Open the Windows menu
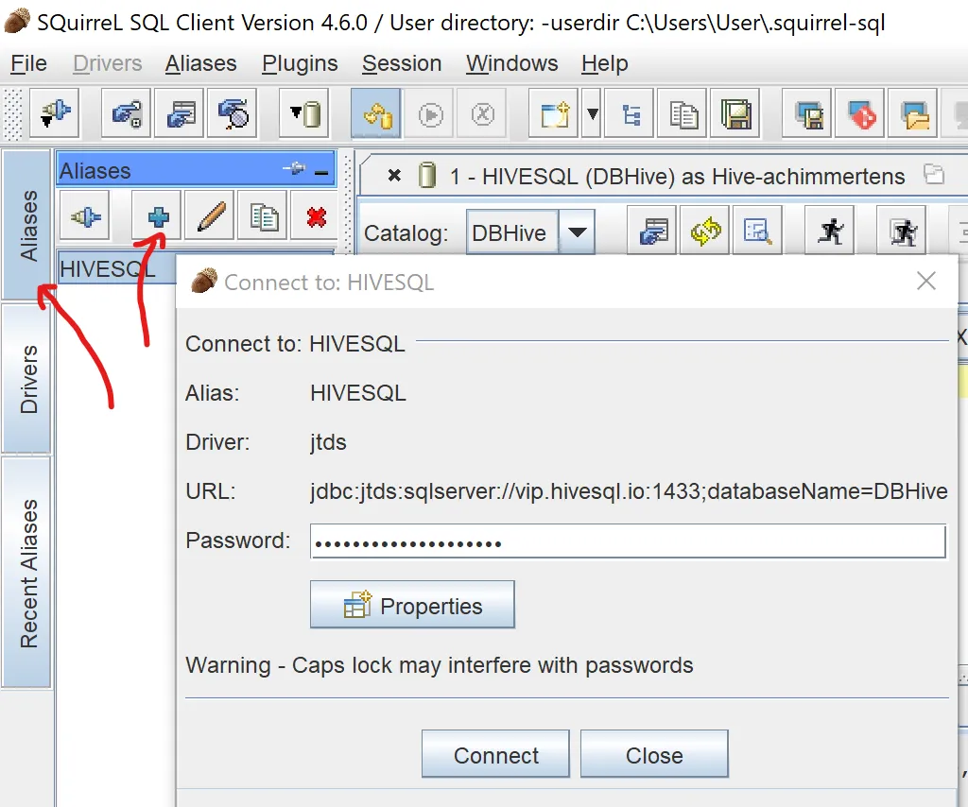 click(511, 63)
